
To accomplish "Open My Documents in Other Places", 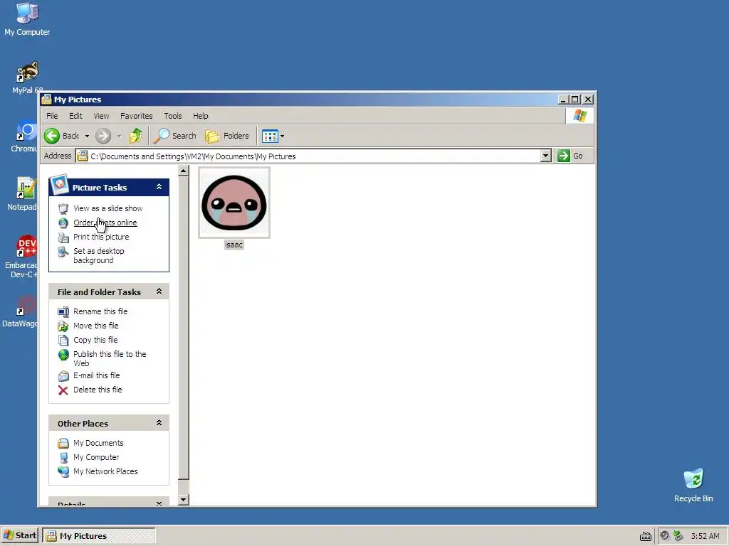I will pos(98,444).
